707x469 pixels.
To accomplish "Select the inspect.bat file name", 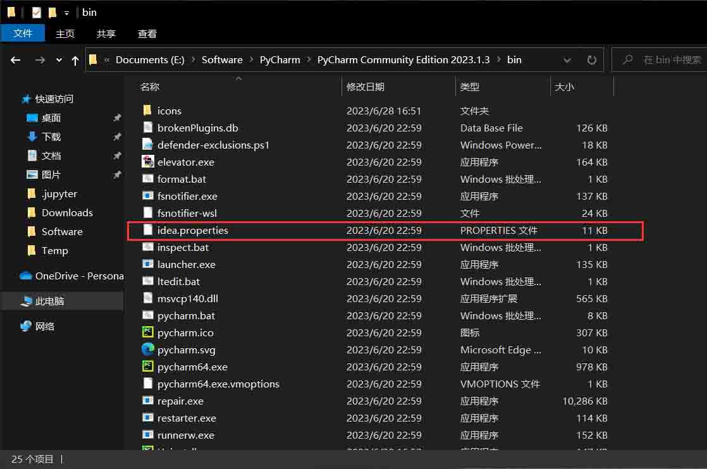I will tap(183, 247).
